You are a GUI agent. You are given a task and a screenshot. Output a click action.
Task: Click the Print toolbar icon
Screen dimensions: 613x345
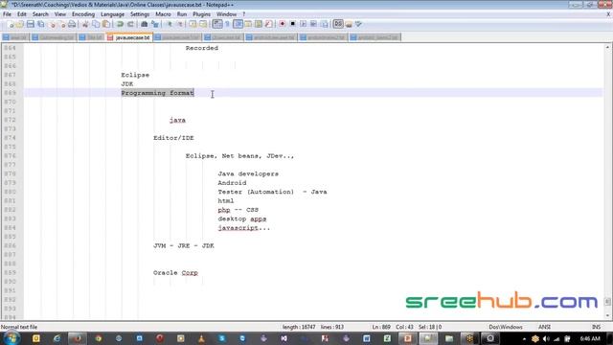coord(72,24)
